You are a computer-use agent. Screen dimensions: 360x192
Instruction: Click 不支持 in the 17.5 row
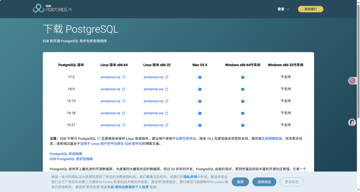coord(286,77)
